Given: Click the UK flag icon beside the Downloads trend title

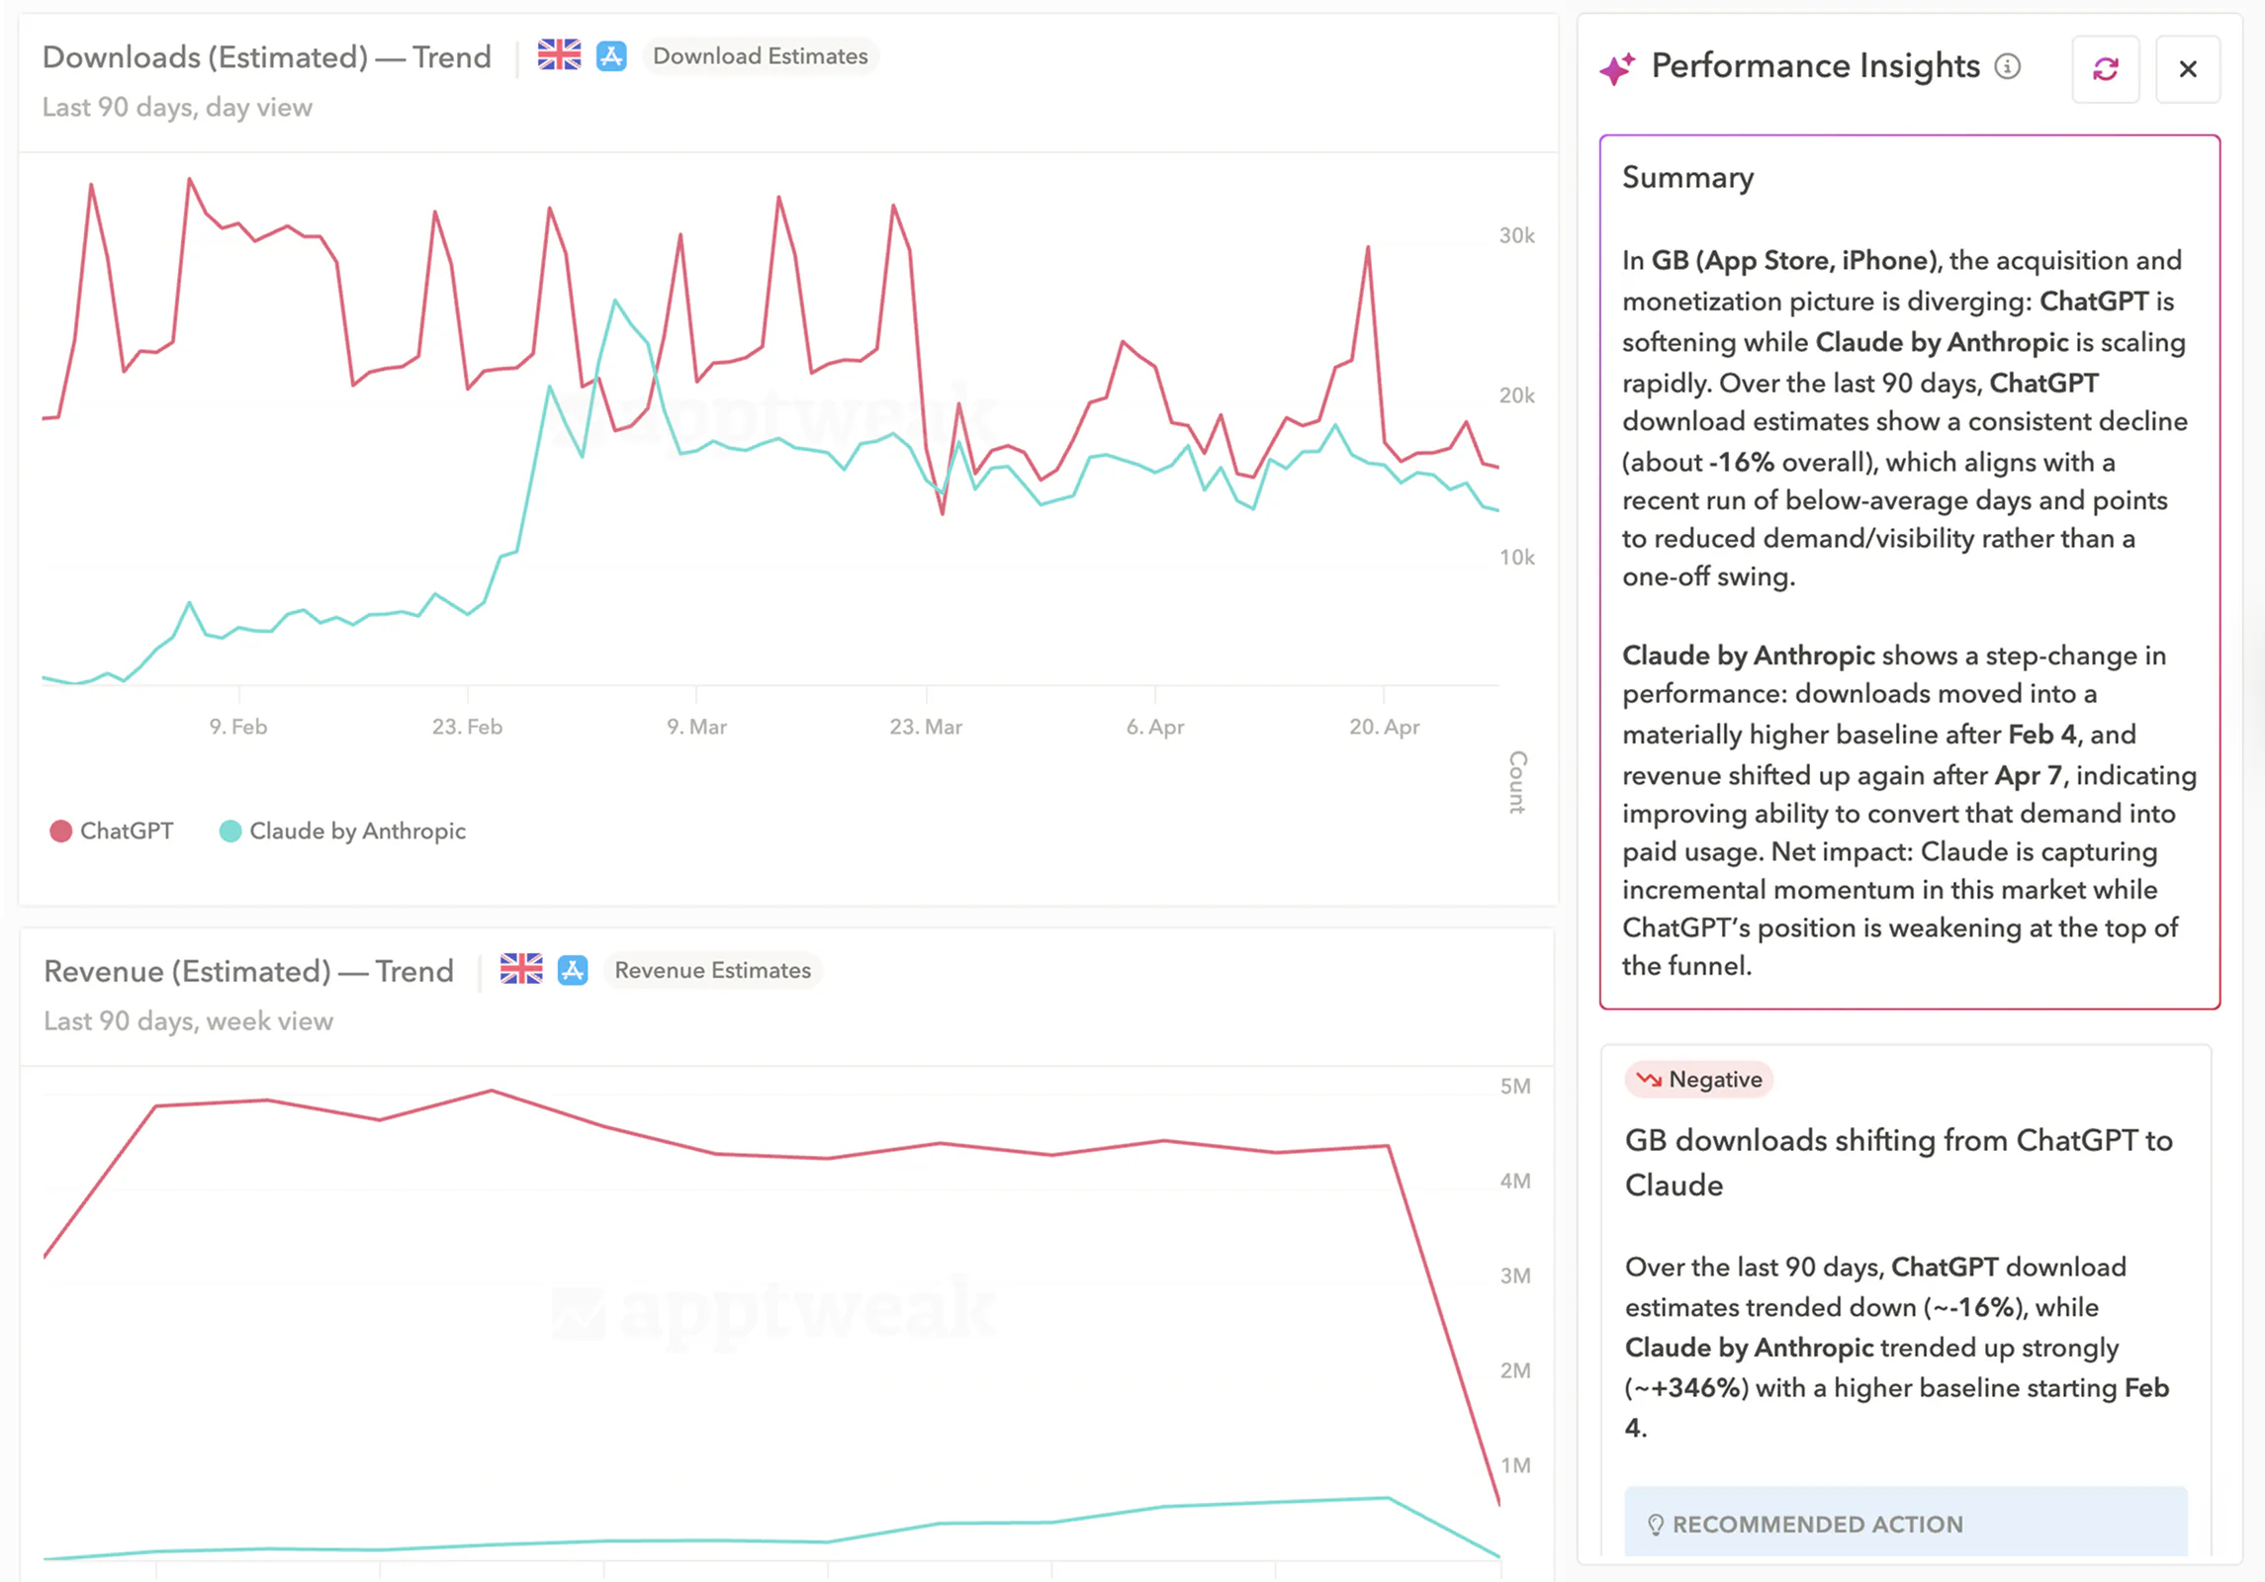Looking at the screenshot, I should point(560,56).
